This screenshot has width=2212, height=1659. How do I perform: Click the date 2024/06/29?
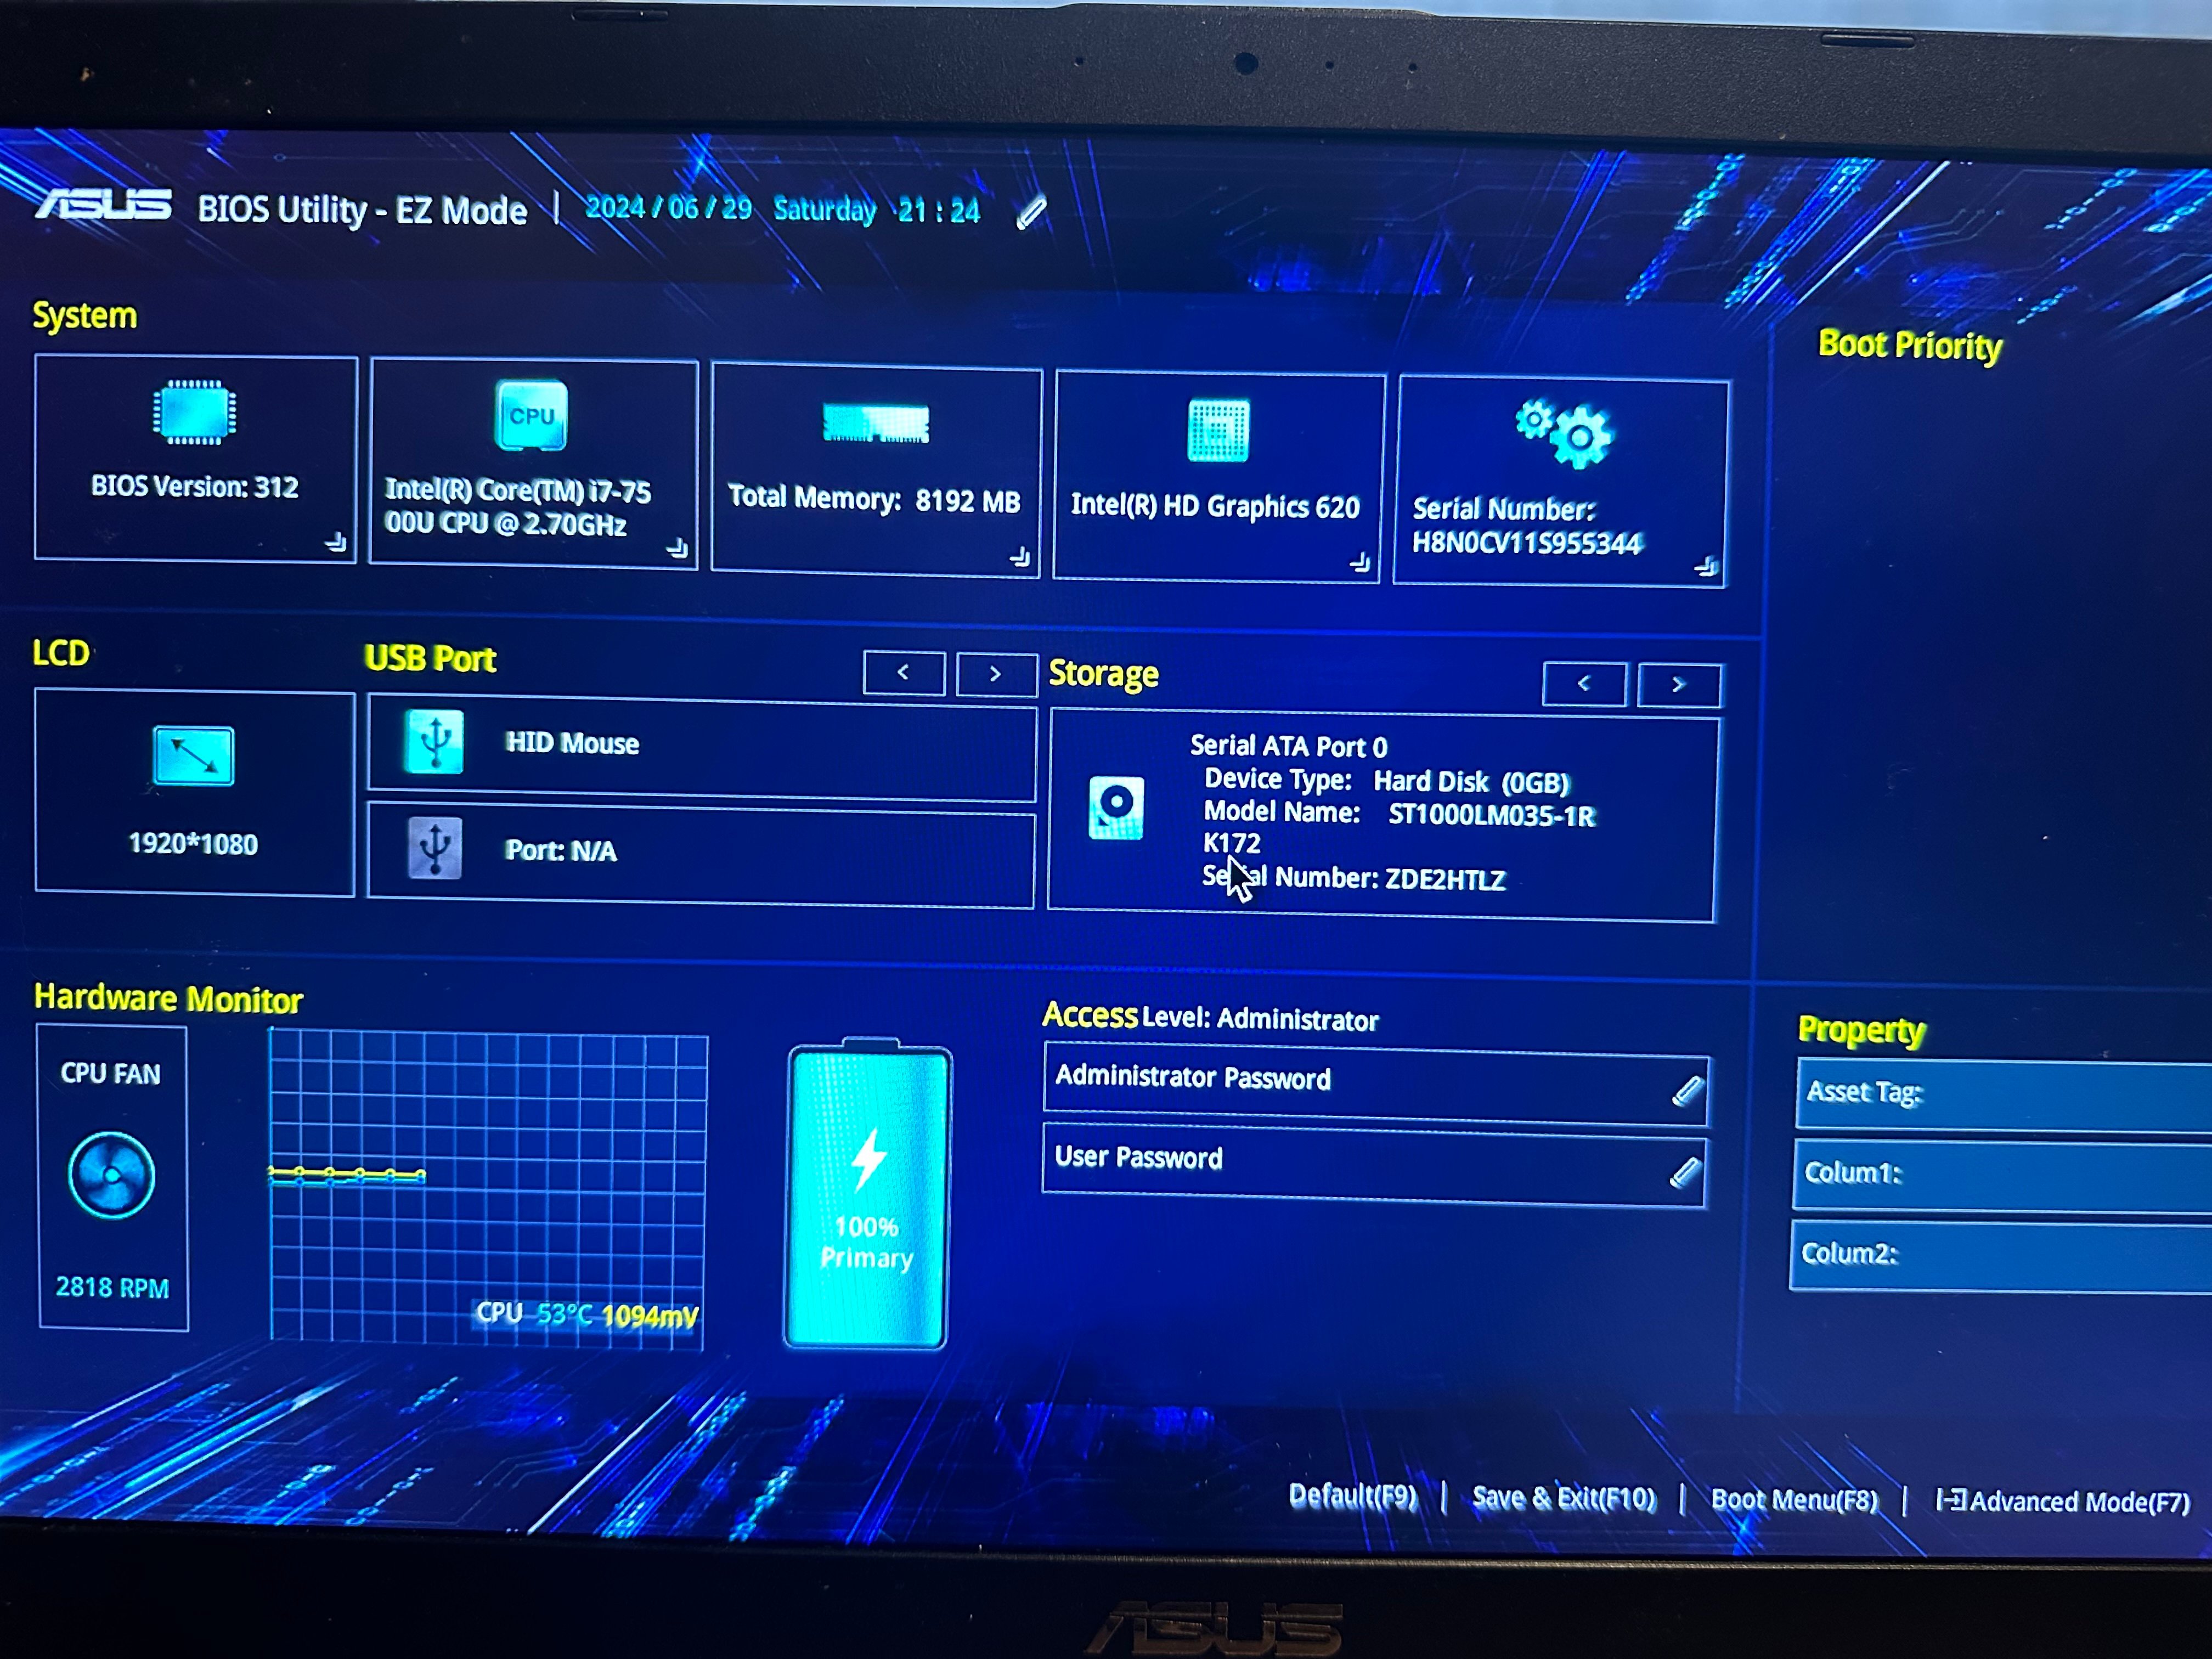(x=668, y=208)
